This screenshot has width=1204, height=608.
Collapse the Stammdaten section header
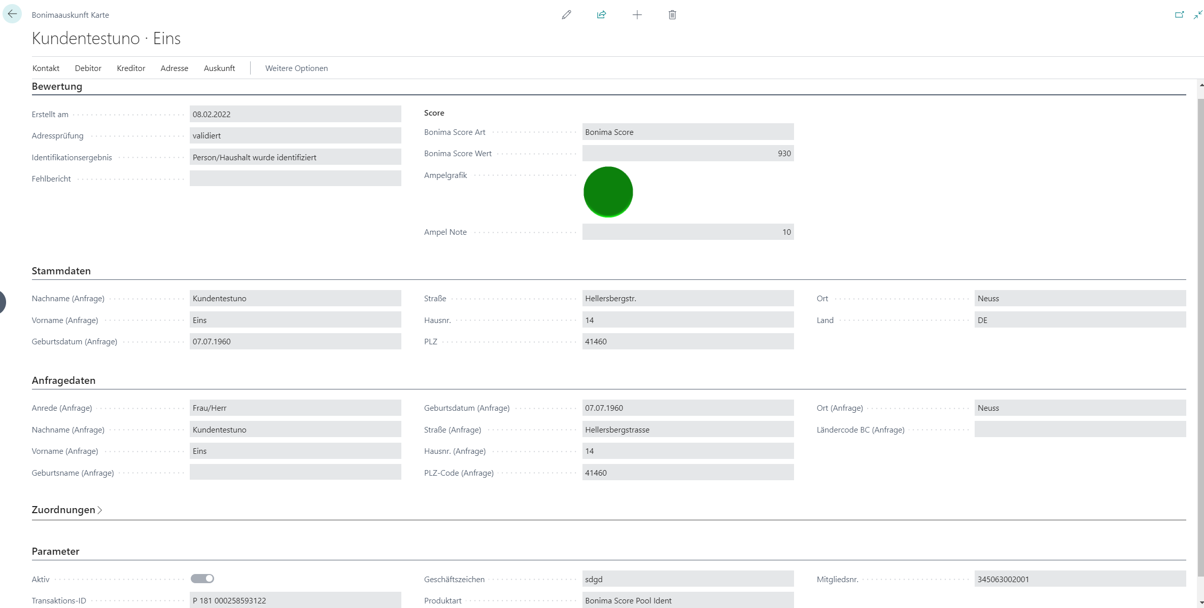(x=61, y=271)
